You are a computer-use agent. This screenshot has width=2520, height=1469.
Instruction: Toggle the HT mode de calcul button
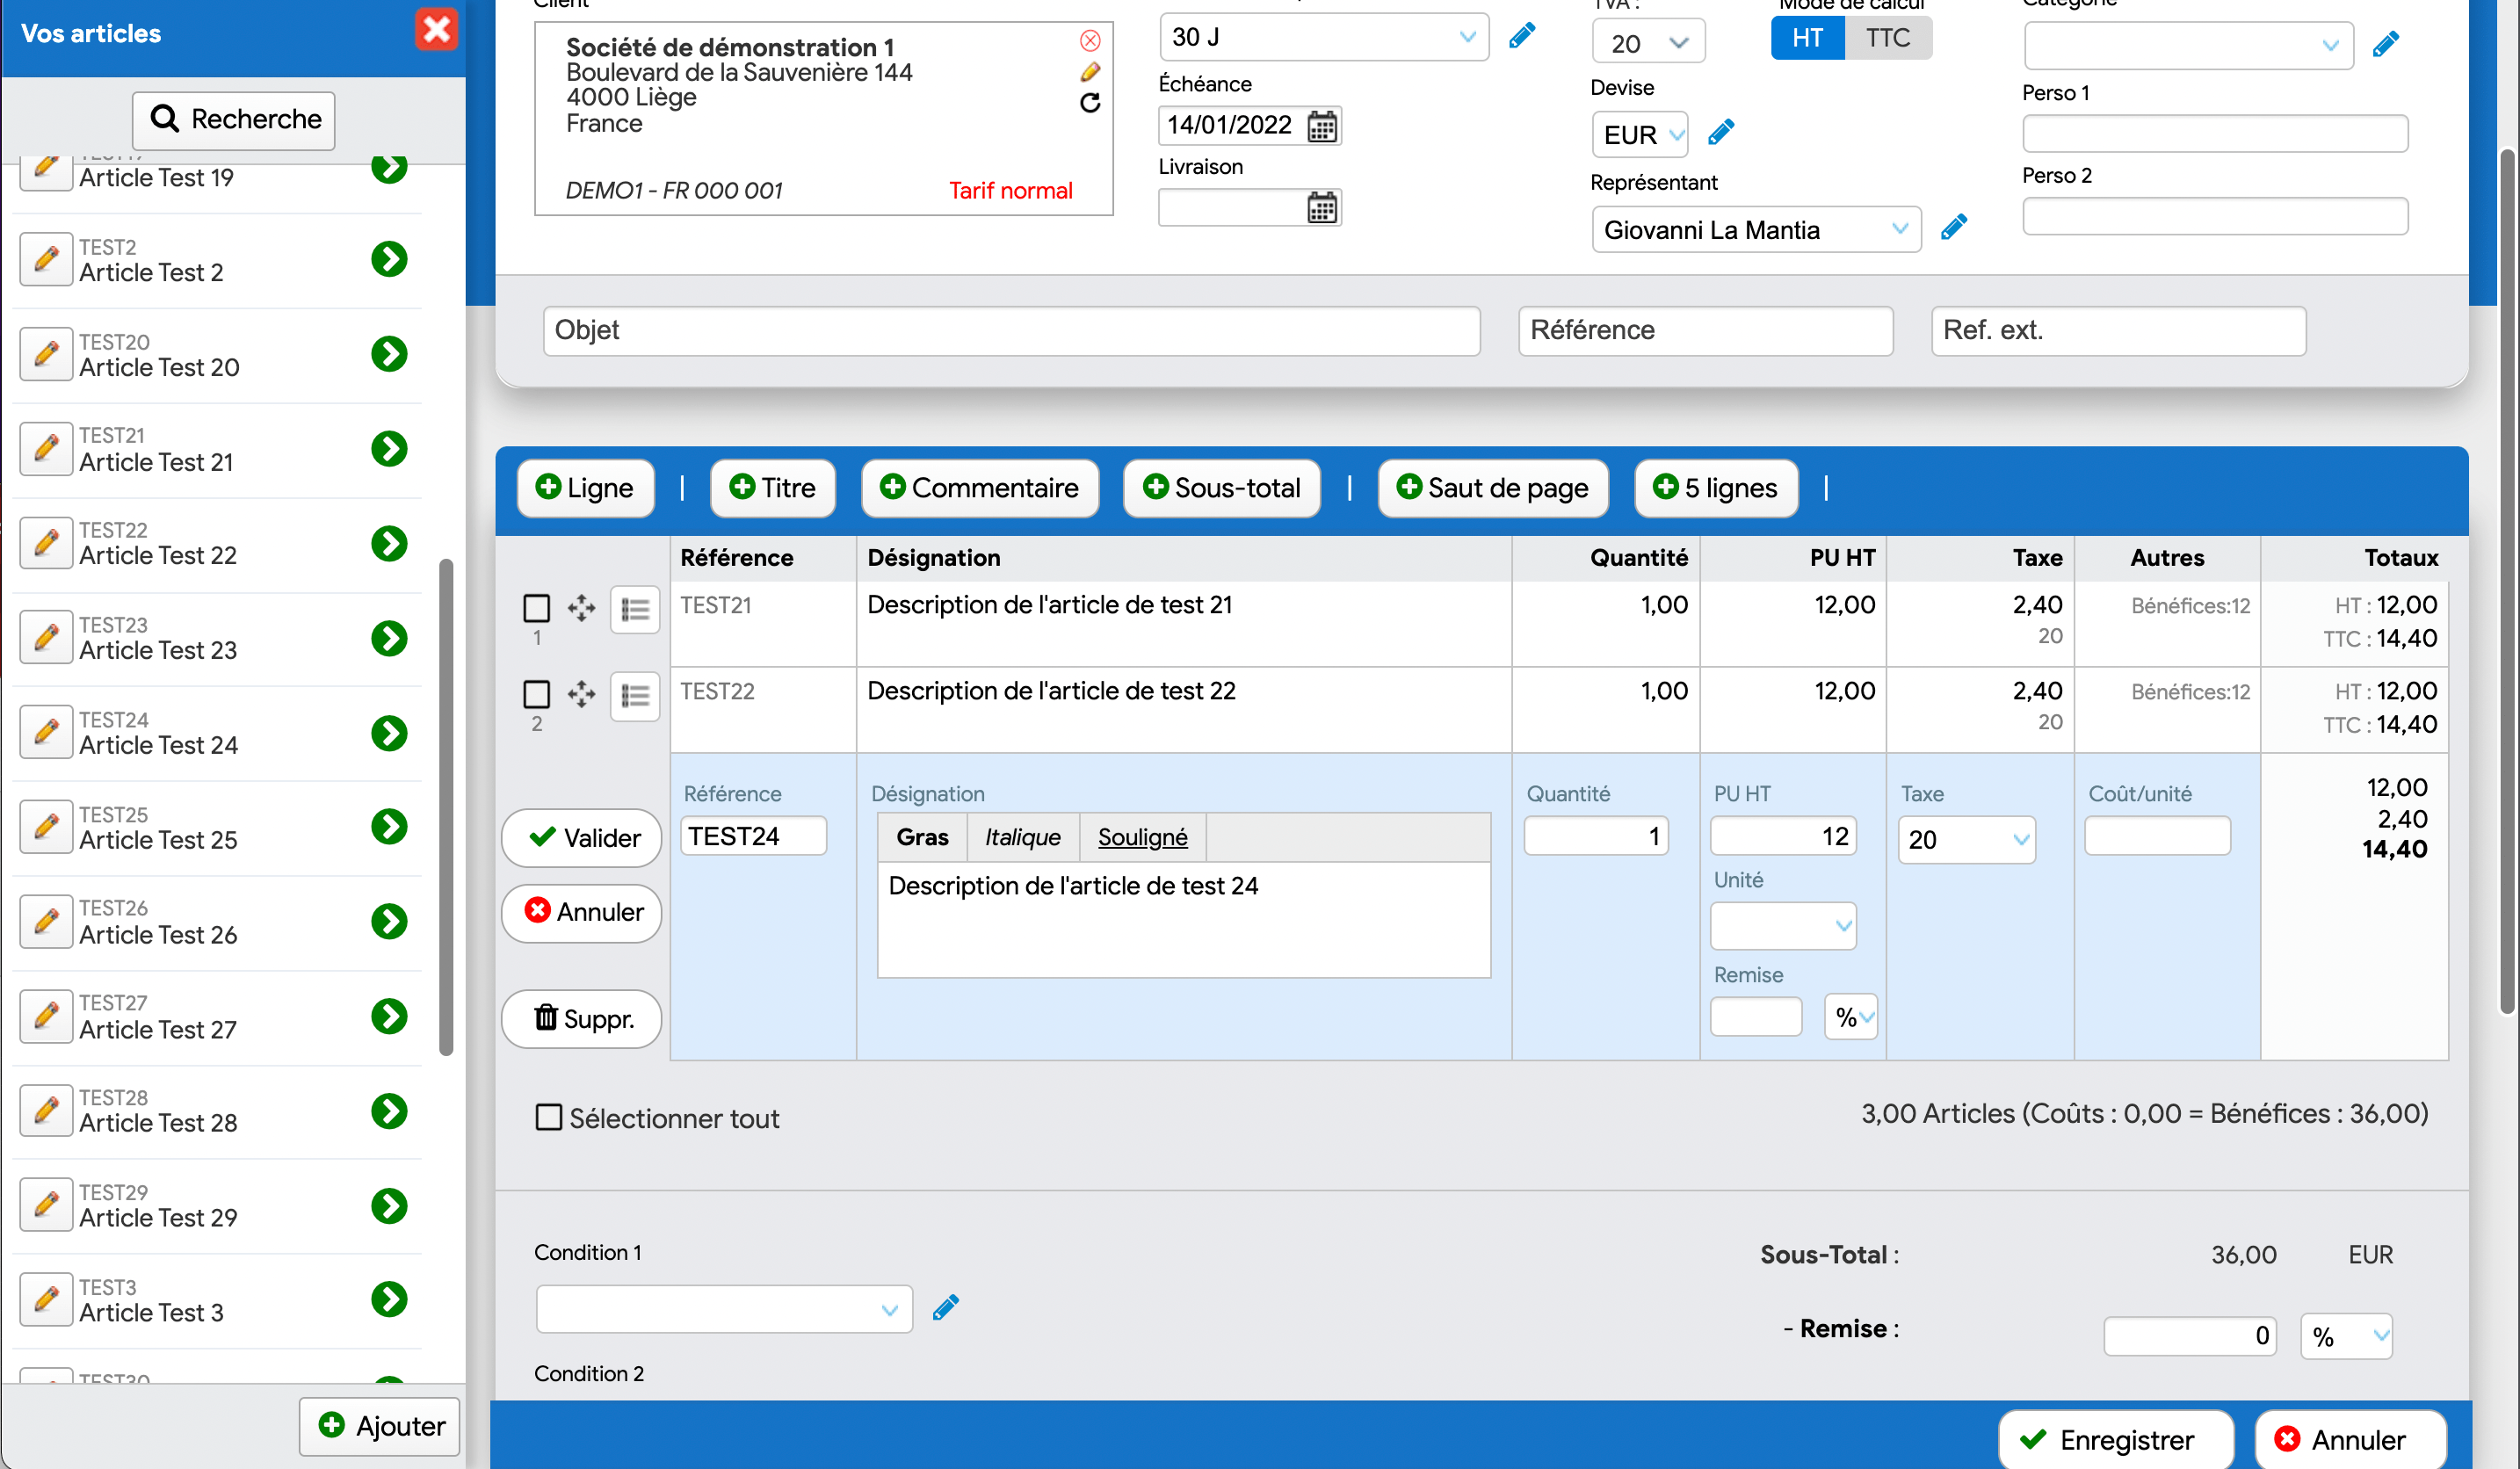click(x=1807, y=37)
